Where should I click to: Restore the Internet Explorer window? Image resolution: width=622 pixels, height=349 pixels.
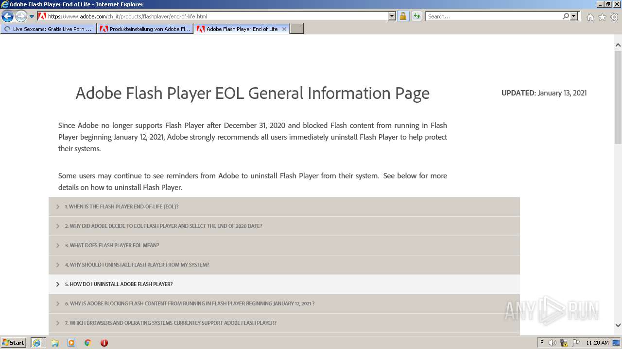608,4
